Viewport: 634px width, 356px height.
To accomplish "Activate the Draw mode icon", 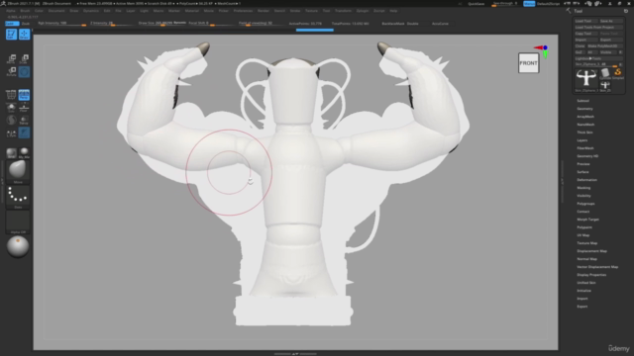I will click(24, 35).
